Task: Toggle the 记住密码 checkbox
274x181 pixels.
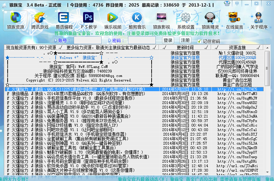Action: [x=199, y=41]
